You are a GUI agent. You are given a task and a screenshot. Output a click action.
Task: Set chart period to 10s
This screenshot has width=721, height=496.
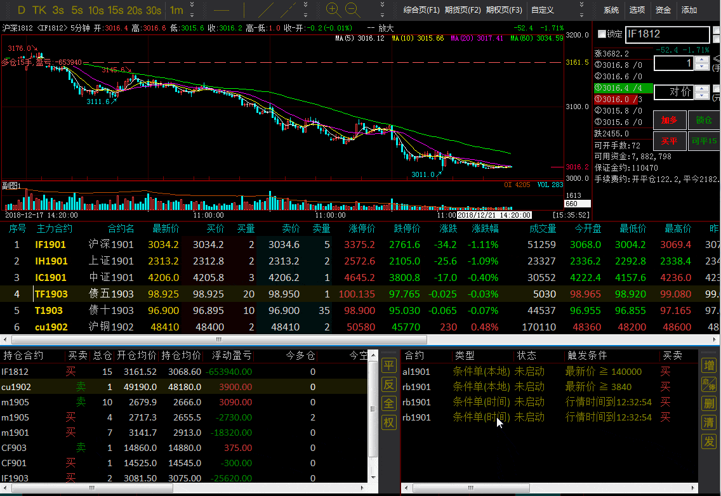click(96, 10)
